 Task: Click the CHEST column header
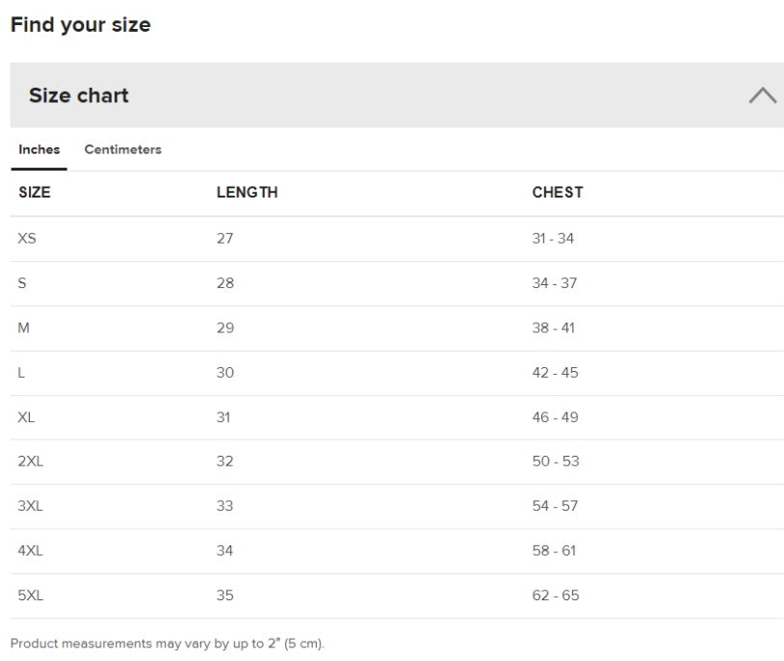[557, 193]
